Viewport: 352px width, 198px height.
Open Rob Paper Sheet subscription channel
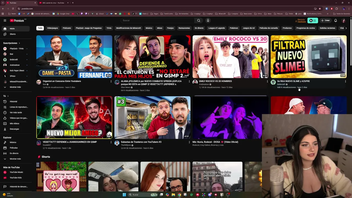(x=16, y=71)
